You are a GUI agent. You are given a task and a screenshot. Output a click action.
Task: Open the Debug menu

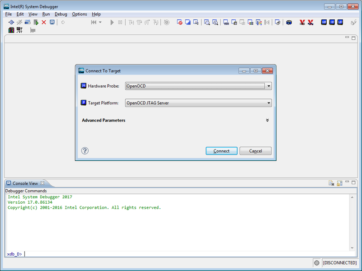pos(61,14)
